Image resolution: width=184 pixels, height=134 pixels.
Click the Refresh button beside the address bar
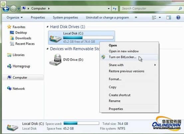coord(115,9)
